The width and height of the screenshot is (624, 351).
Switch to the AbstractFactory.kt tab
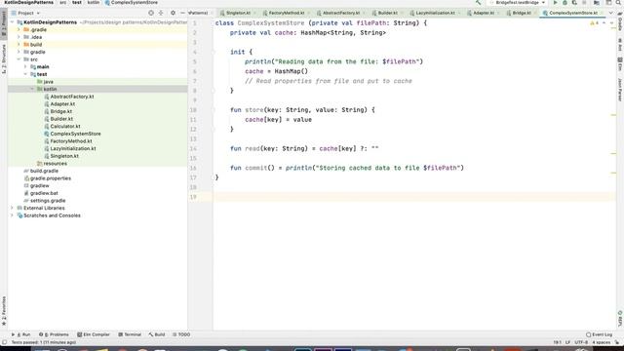coord(340,13)
